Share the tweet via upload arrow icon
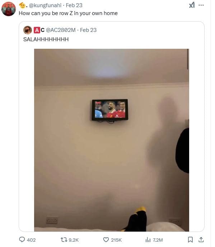 [201, 240]
